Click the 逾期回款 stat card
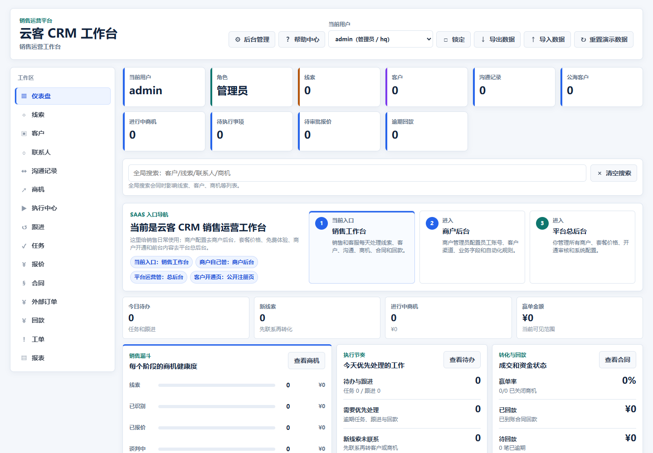This screenshot has width=653, height=453. (426, 131)
